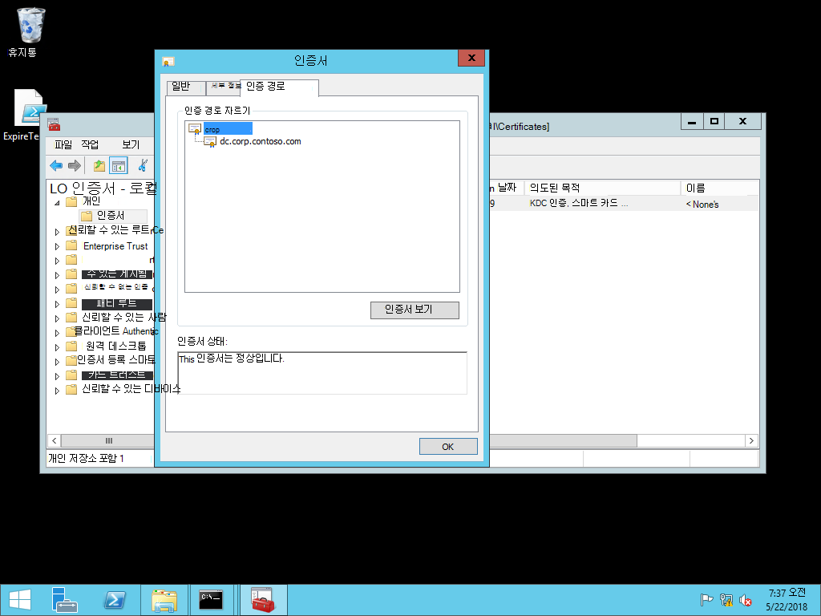Select the Enterprise Trust folder

(x=115, y=246)
